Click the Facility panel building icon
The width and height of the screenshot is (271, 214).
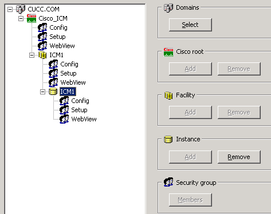168,96
